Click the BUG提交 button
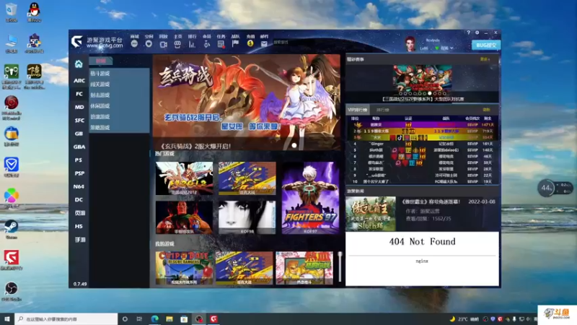Screen dimensions: 577x325 click(485, 45)
